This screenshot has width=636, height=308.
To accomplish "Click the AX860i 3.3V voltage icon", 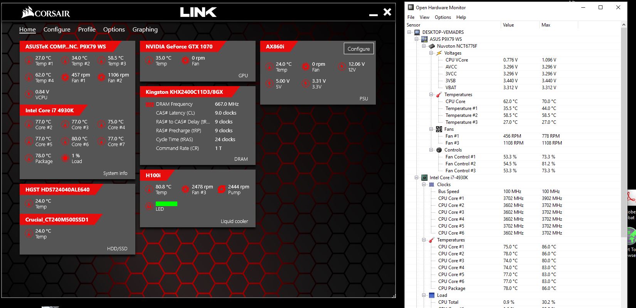I will click(x=306, y=83).
